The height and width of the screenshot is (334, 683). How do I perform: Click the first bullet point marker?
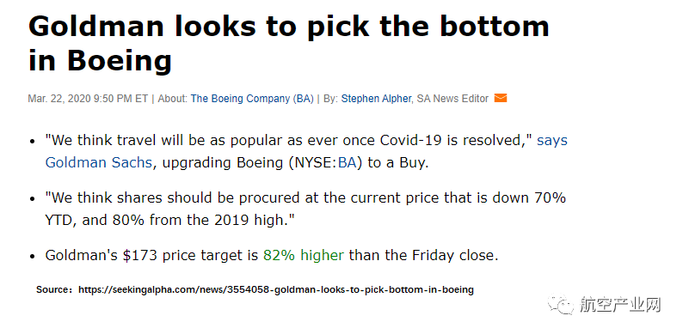coord(32,142)
